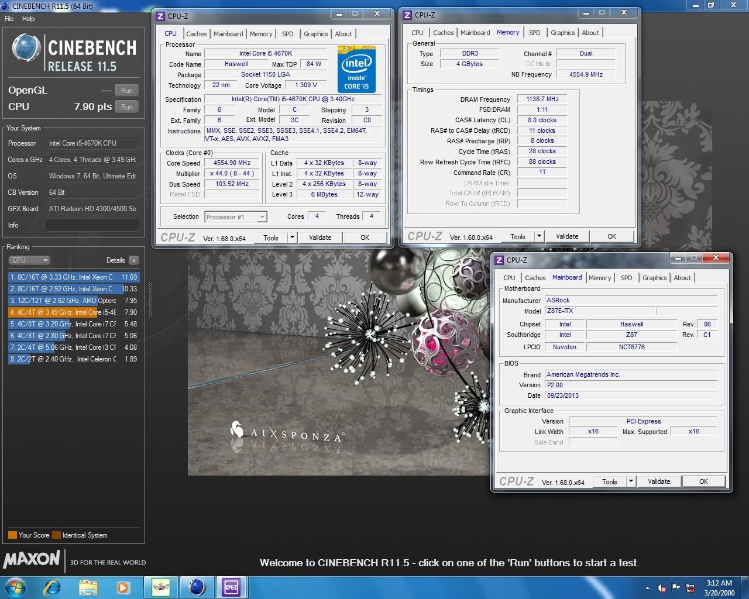Select your score row 4C/4T @ 3.49 GHz
Screen dimensions: 749x599
(74, 312)
